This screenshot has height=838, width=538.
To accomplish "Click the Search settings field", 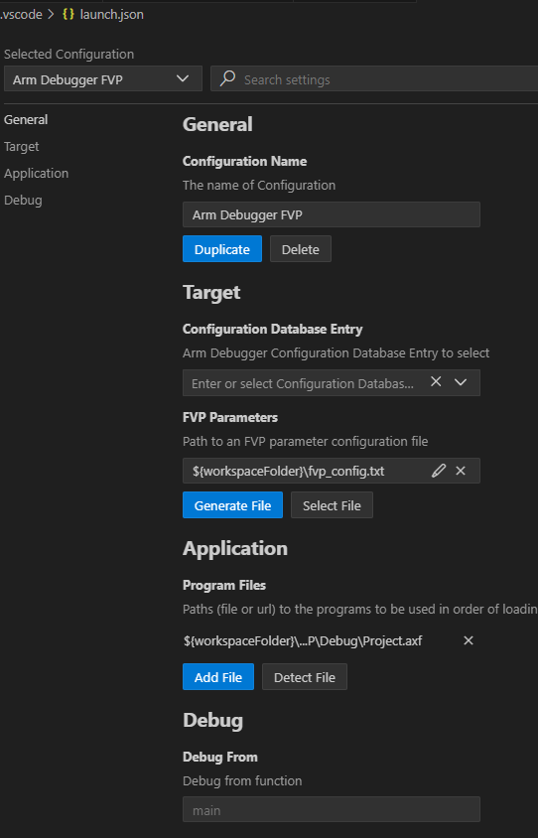I will [x=374, y=79].
